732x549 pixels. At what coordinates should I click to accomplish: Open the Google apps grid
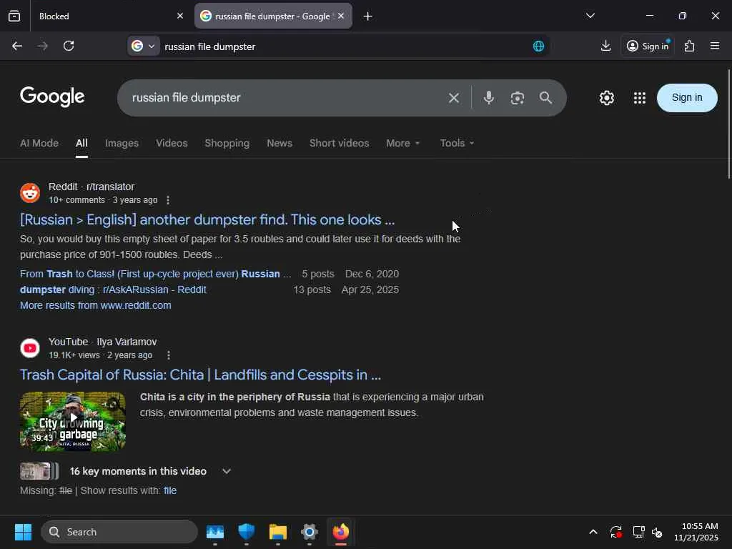tap(640, 97)
